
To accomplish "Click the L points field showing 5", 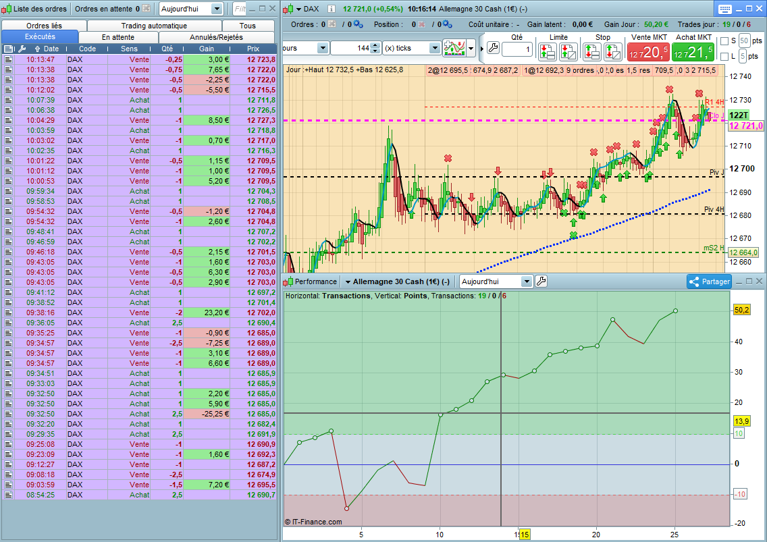I will [x=743, y=56].
